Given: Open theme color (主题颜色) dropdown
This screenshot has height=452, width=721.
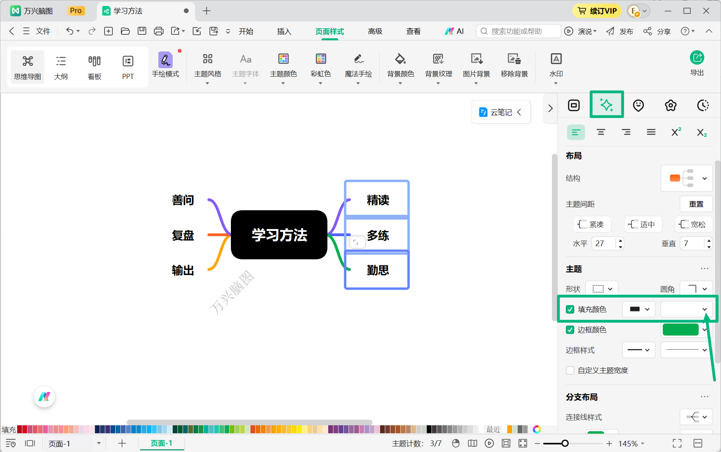Looking at the screenshot, I should pyautogui.click(x=284, y=68).
